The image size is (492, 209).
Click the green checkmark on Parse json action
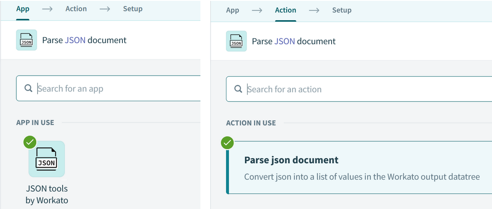pyautogui.click(x=227, y=143)
